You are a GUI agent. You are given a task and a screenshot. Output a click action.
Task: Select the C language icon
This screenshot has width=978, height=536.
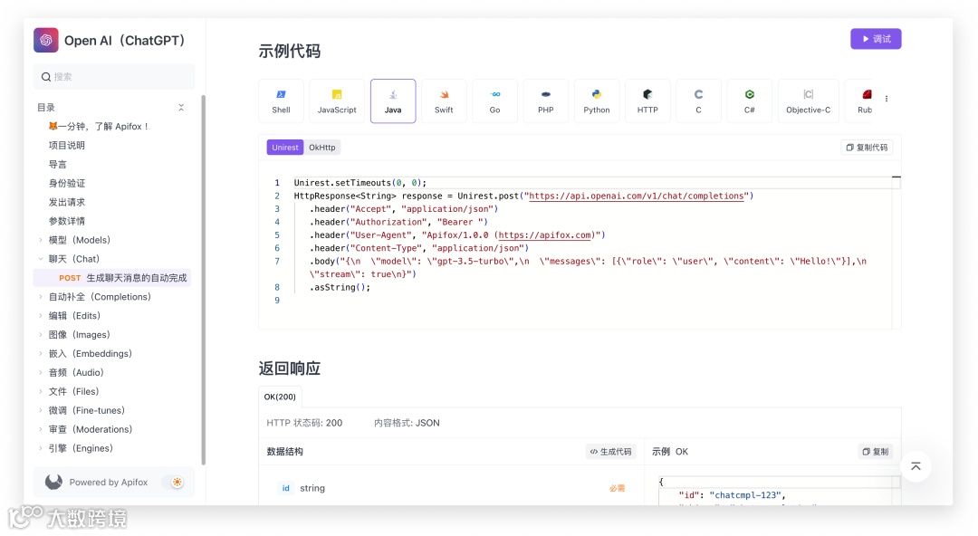[698, 94]
